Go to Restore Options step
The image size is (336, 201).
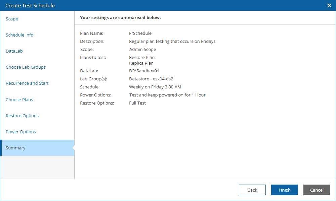pyautogui.click(x=22, y=116)
